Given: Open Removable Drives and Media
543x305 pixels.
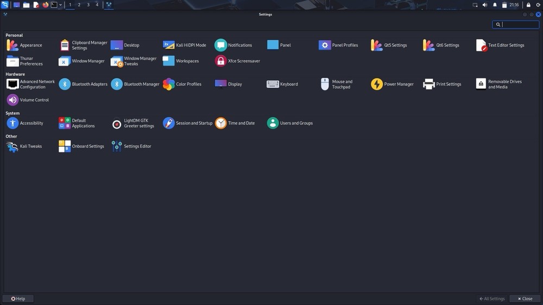Looking at the screenshot, I should [499, 85].
